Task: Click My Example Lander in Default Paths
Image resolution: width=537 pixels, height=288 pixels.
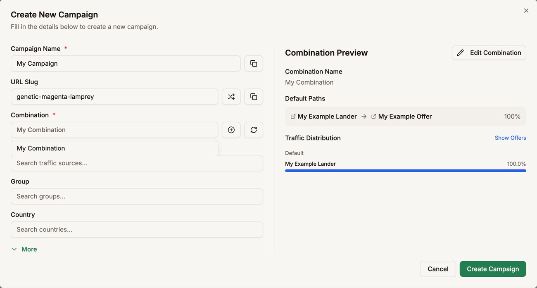Action: [327, 117]
